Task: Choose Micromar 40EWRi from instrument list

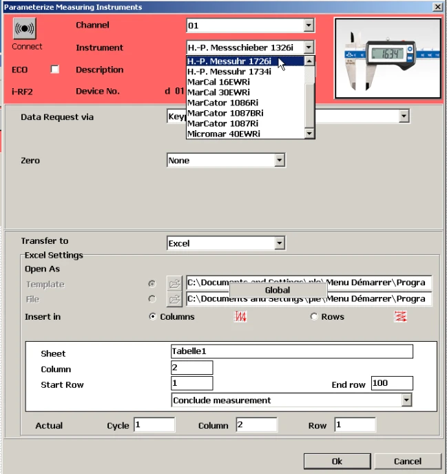Action: point(223,134)
